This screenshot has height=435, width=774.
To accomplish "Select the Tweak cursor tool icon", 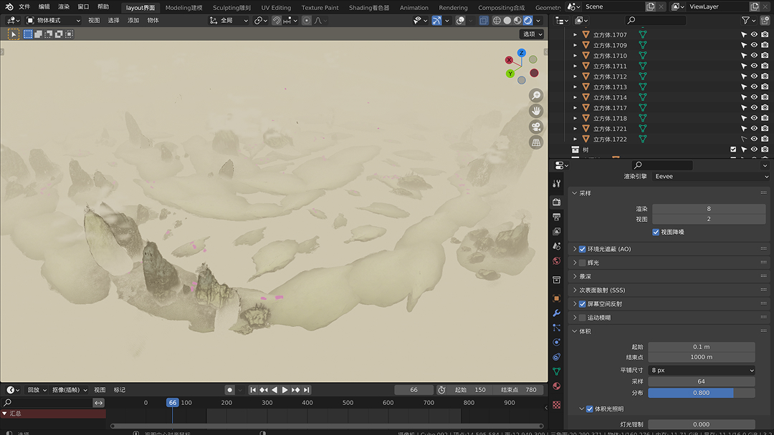I will tap(14, 34).
